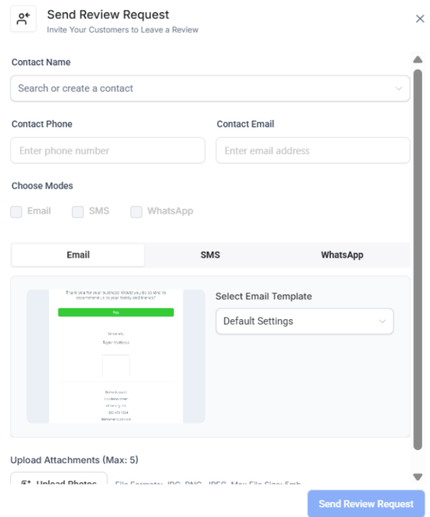
Task: Click the scrollbar down arrow
Action: (418, 477)
